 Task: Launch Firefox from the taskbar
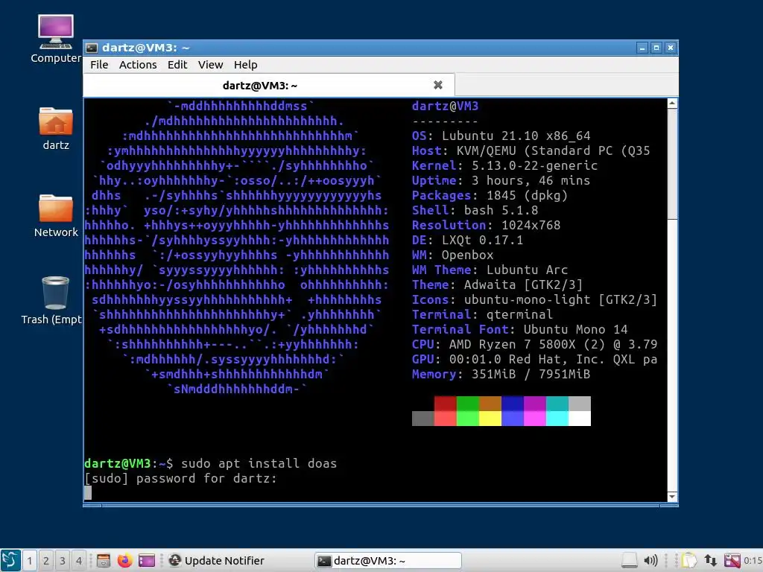pos(124,561)
